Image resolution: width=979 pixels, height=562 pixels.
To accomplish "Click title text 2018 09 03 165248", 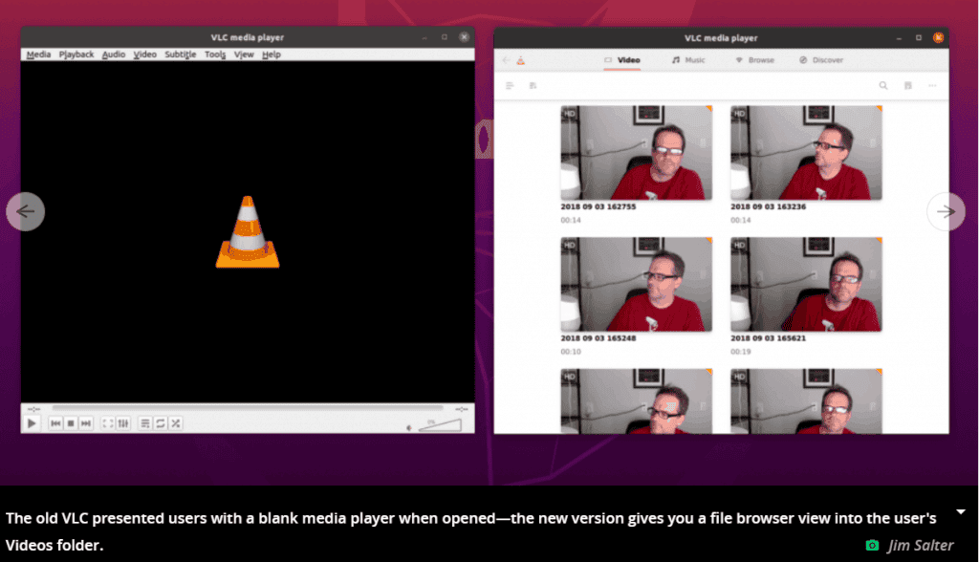I will click(x=598, y=338).
